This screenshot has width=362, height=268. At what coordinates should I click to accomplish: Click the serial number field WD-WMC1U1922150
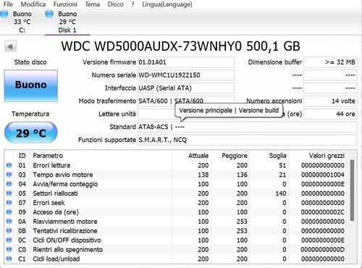[x=186, y=75]
